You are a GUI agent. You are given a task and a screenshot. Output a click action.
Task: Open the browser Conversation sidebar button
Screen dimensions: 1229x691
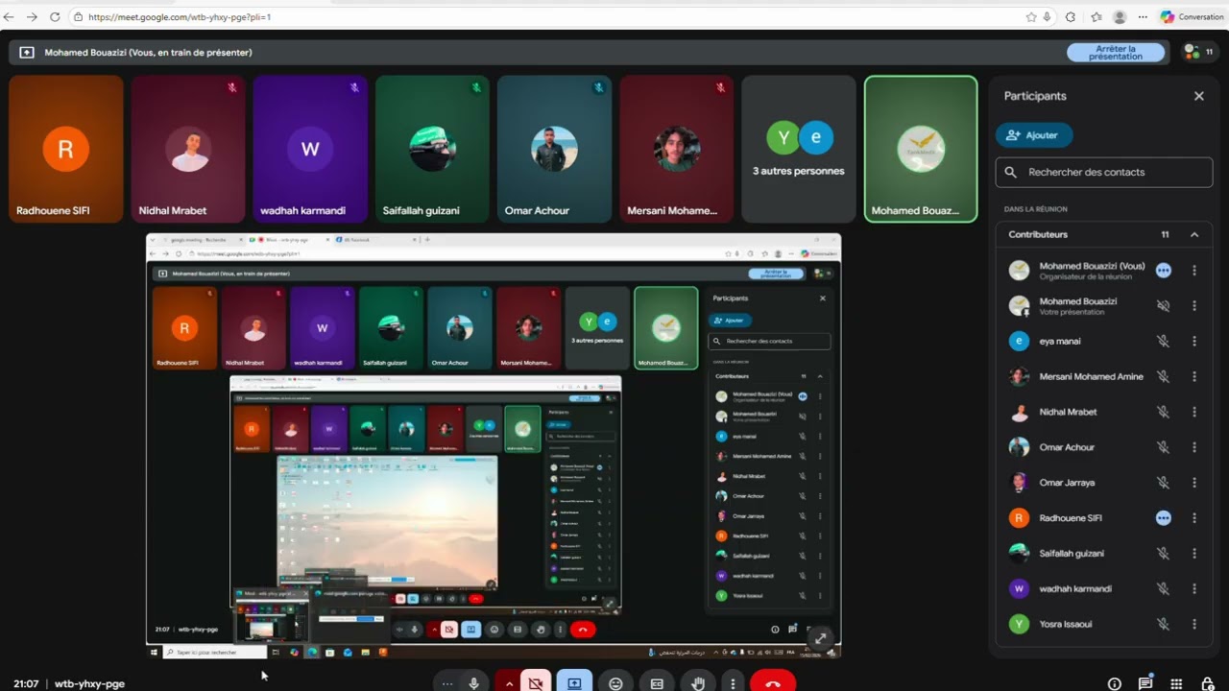point(1192,17)
